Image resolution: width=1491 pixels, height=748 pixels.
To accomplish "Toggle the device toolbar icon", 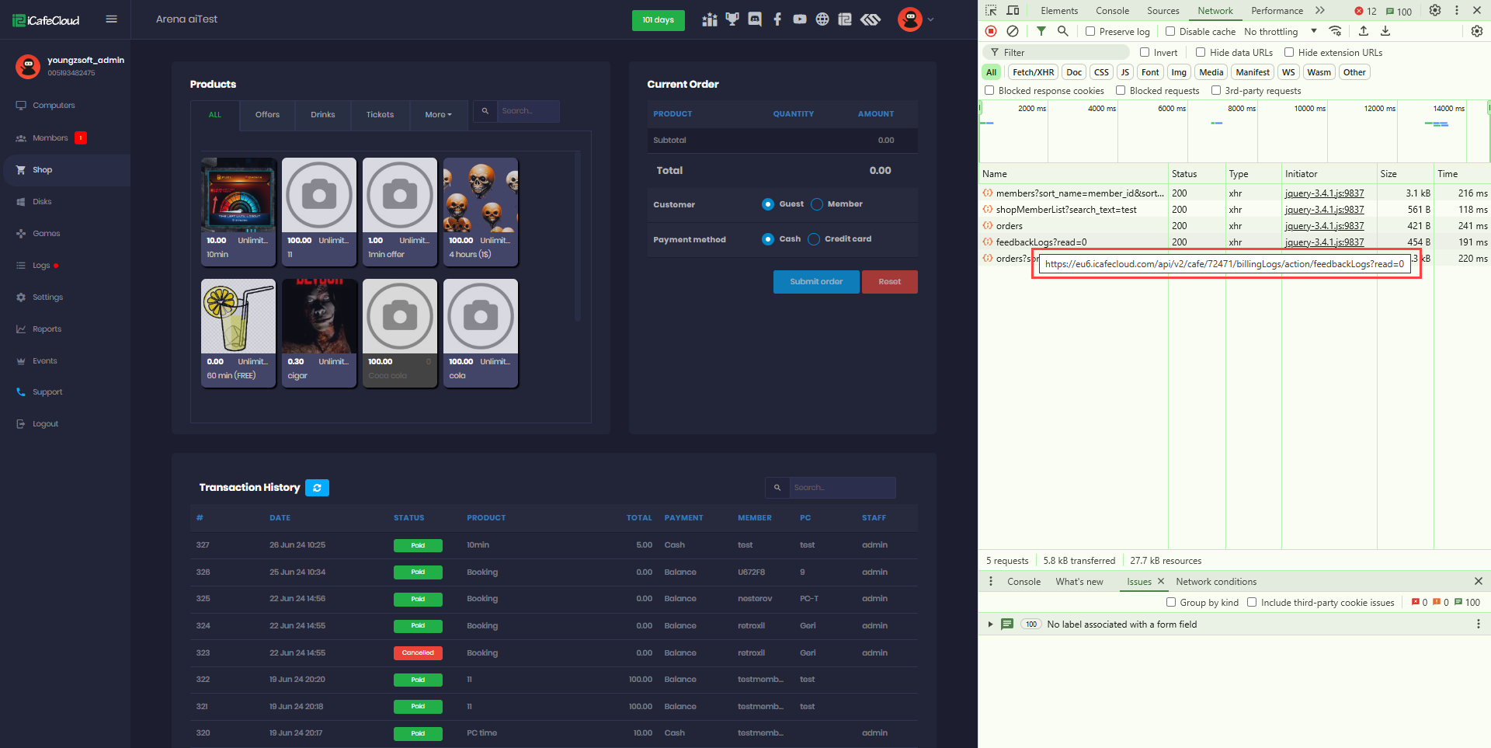I will pyautogui.click(x=1013, y=11).
